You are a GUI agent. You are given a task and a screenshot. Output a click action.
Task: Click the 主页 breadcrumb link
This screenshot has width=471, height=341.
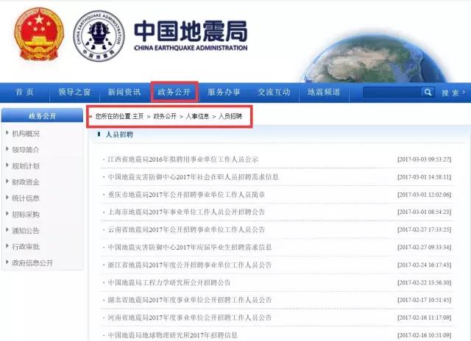(138, 116)
